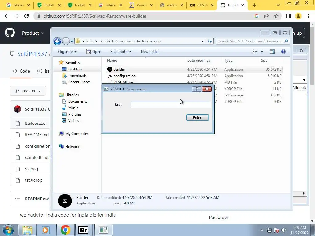Open the master branch dropdown

pyautogui.click(x=28, y=91)
